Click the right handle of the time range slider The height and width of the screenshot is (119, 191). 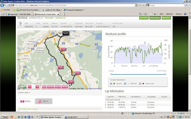(165, 74)
